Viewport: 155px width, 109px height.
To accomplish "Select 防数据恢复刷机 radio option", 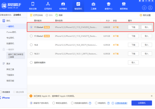I will [72, 103].
